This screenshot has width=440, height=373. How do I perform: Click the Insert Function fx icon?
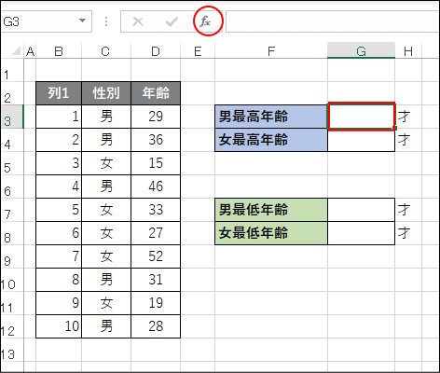(x=205, y=21)
